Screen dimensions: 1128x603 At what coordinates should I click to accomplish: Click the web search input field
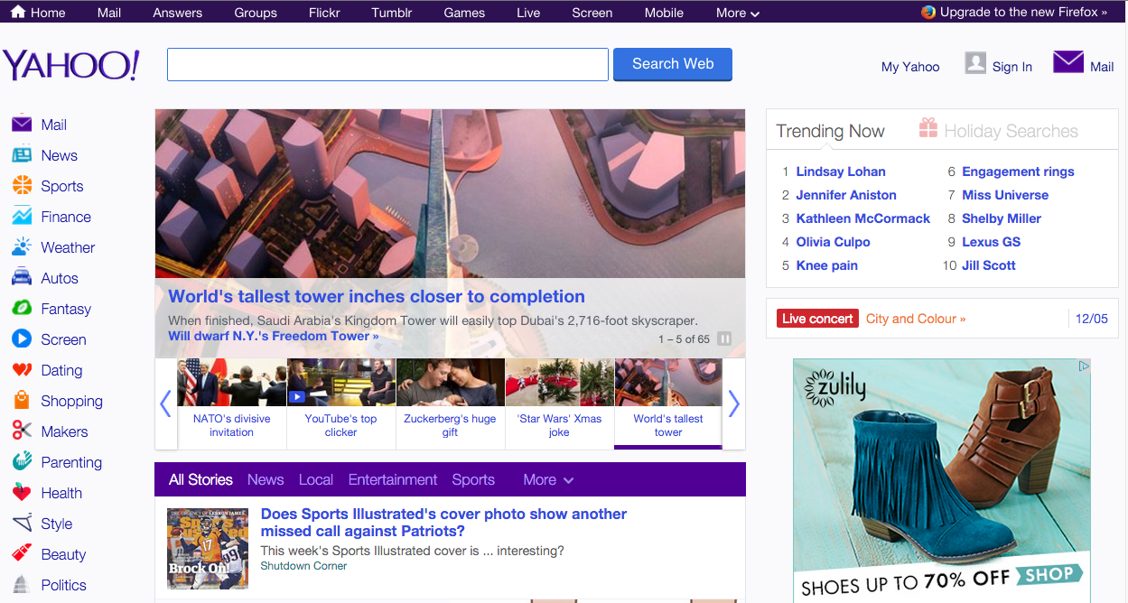click(x=387, y=65)
